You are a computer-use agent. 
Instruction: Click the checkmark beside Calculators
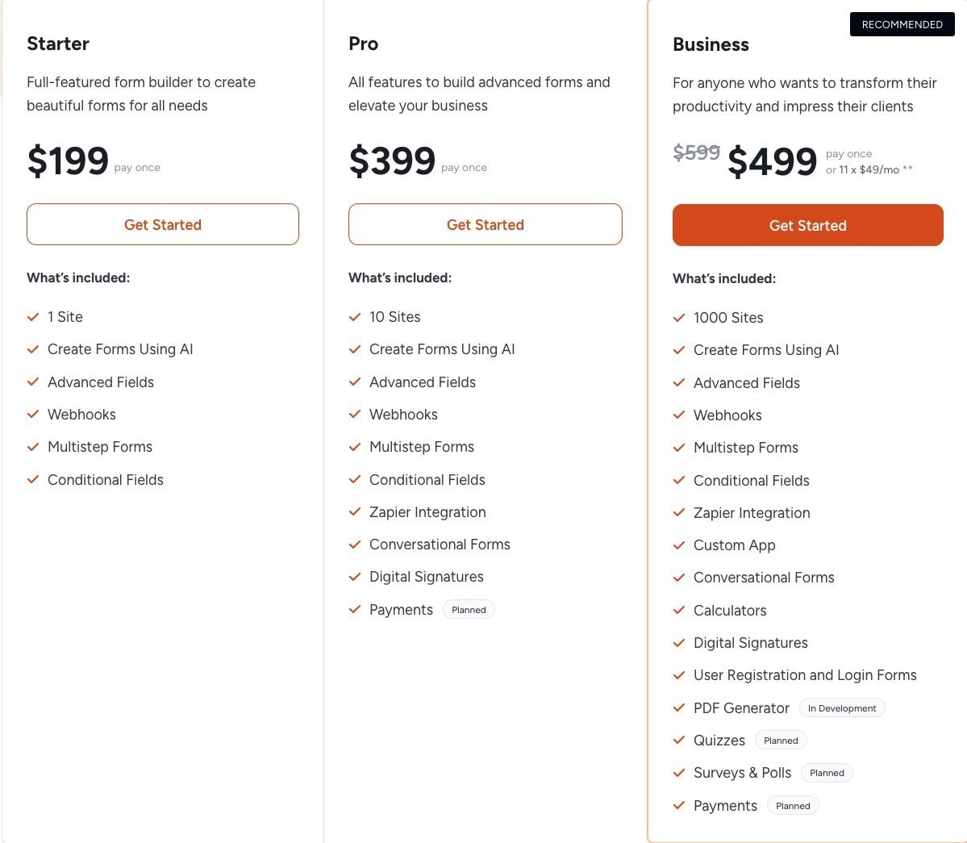pyautogui.click(x=679, y=611)
